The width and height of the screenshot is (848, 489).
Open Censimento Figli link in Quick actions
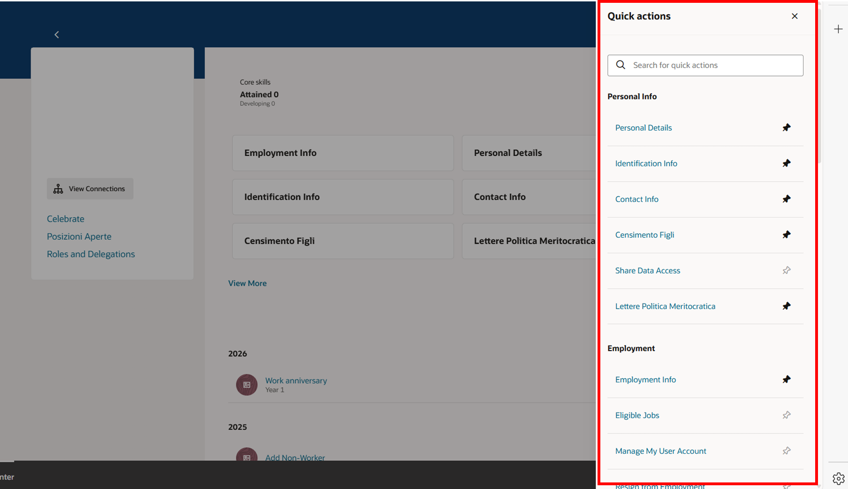[x=645, y=235]
